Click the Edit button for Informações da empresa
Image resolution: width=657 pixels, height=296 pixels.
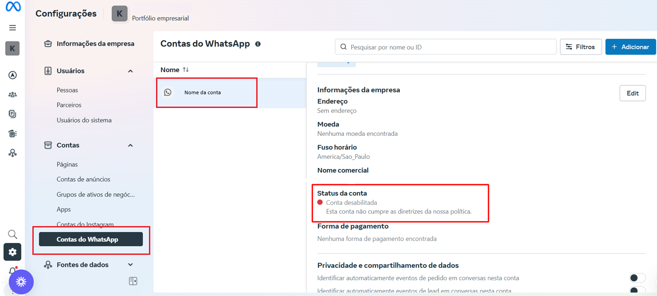(x=633, y=93)
